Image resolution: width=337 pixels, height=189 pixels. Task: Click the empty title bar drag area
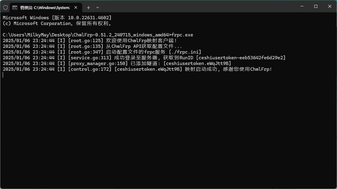[x=196, y=6]
